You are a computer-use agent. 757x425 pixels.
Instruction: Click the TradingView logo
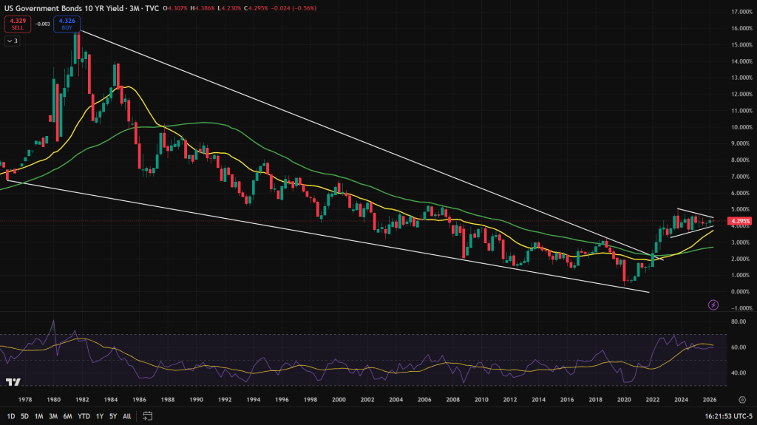(13, 382)
